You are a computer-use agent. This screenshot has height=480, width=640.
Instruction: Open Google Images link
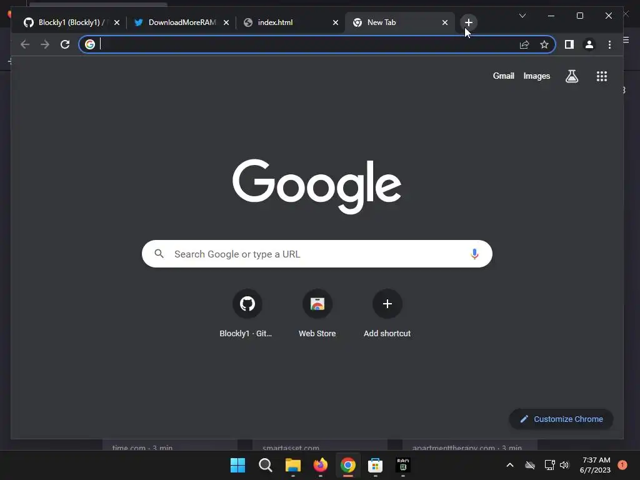[x=537, y=76]
